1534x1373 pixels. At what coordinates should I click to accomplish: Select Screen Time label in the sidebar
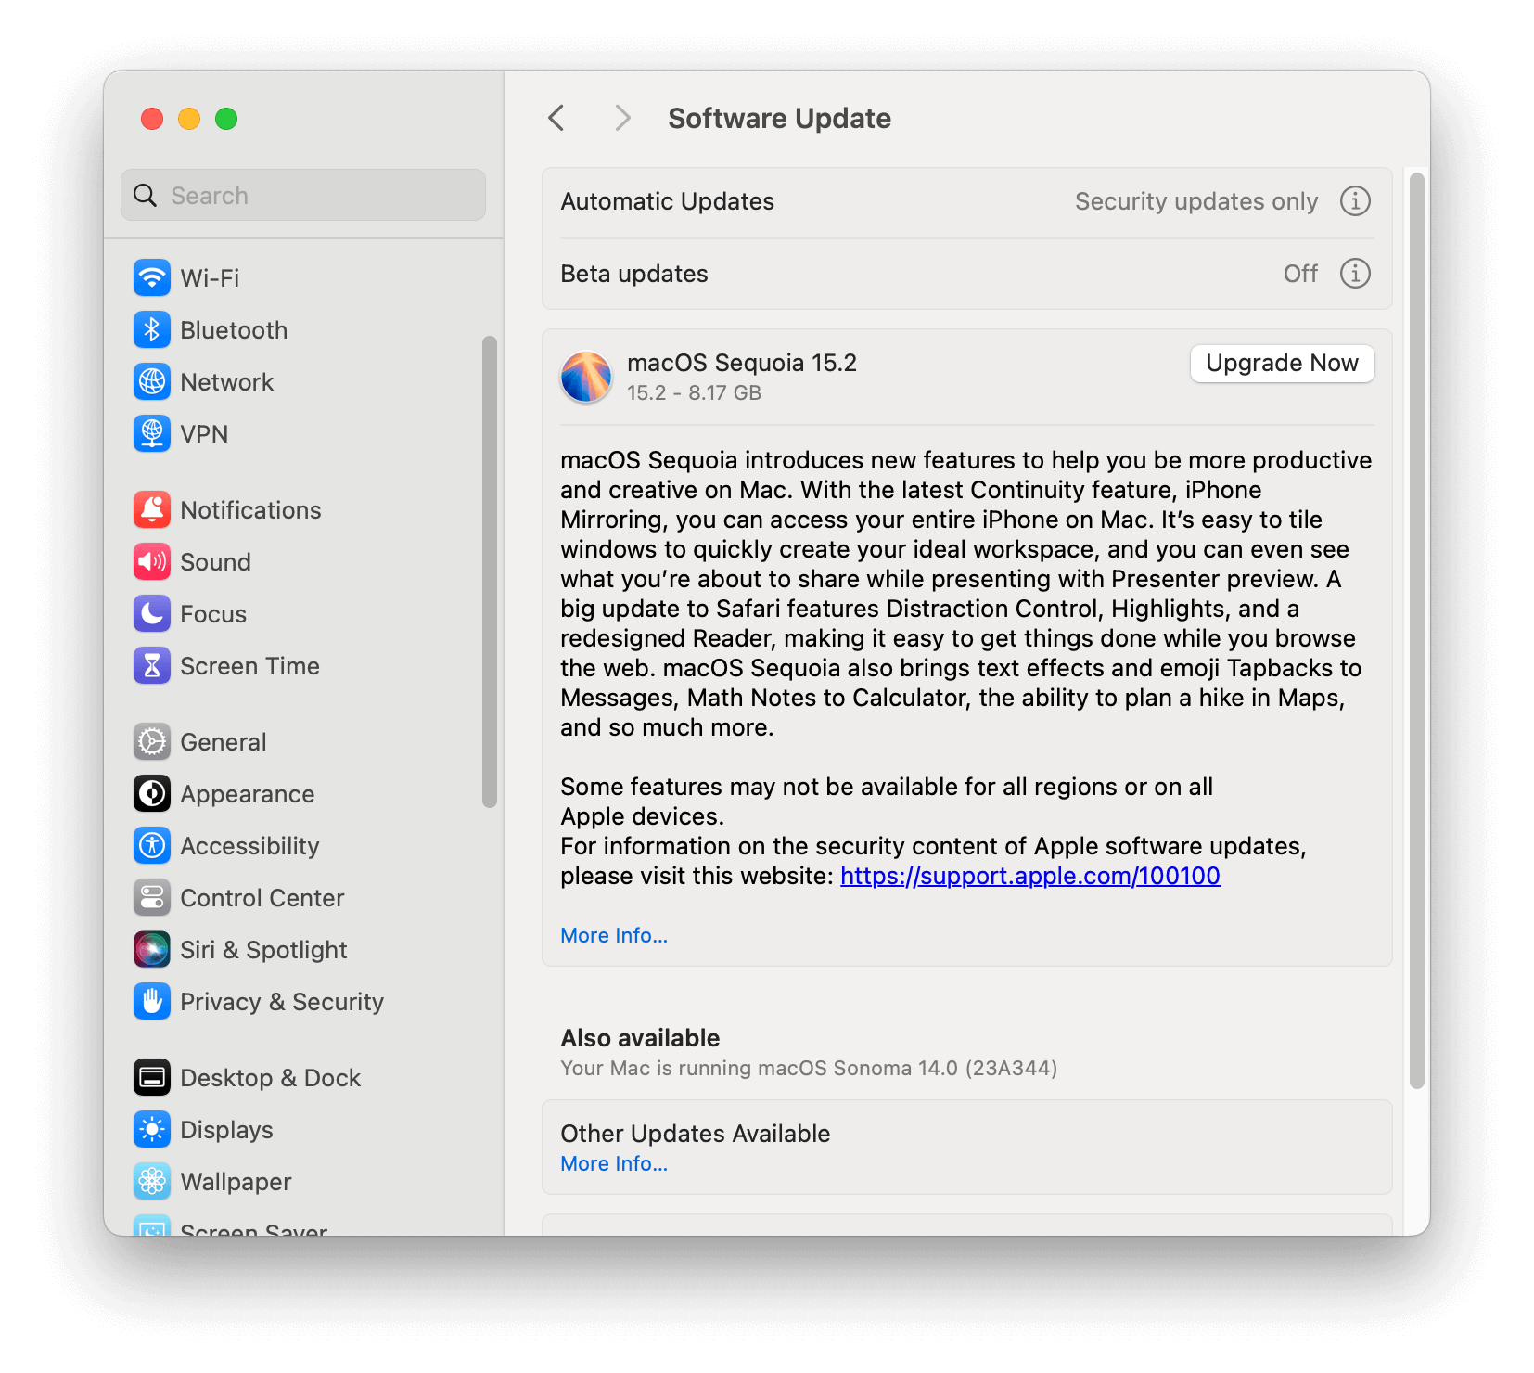[249, 666]
